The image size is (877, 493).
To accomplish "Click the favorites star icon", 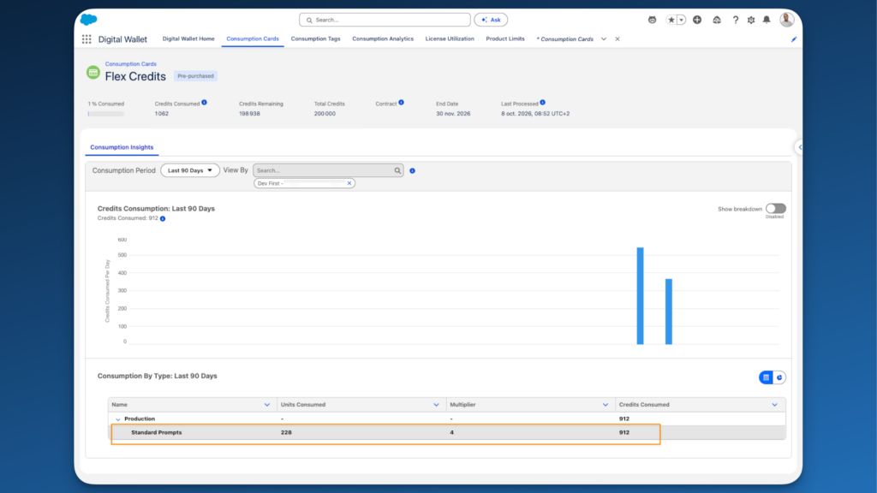I will pyautogui.click(x=671, y=20).
